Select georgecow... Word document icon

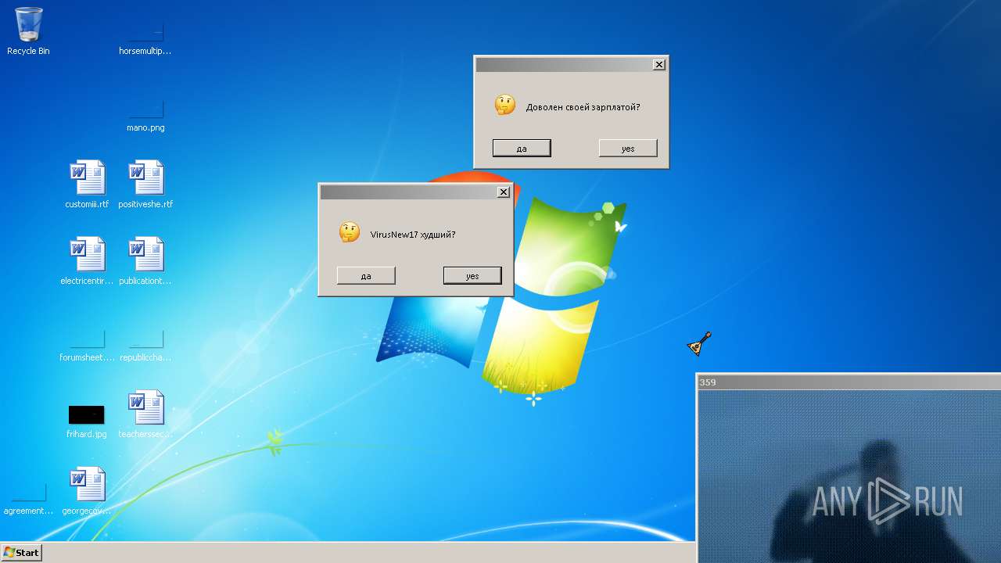pyautogui.click(x=87, y=491)
